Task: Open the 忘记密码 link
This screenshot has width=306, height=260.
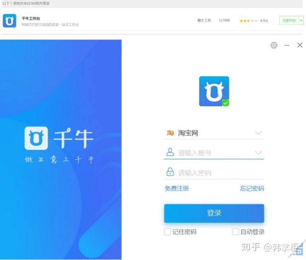Action: tap(252, 189)
